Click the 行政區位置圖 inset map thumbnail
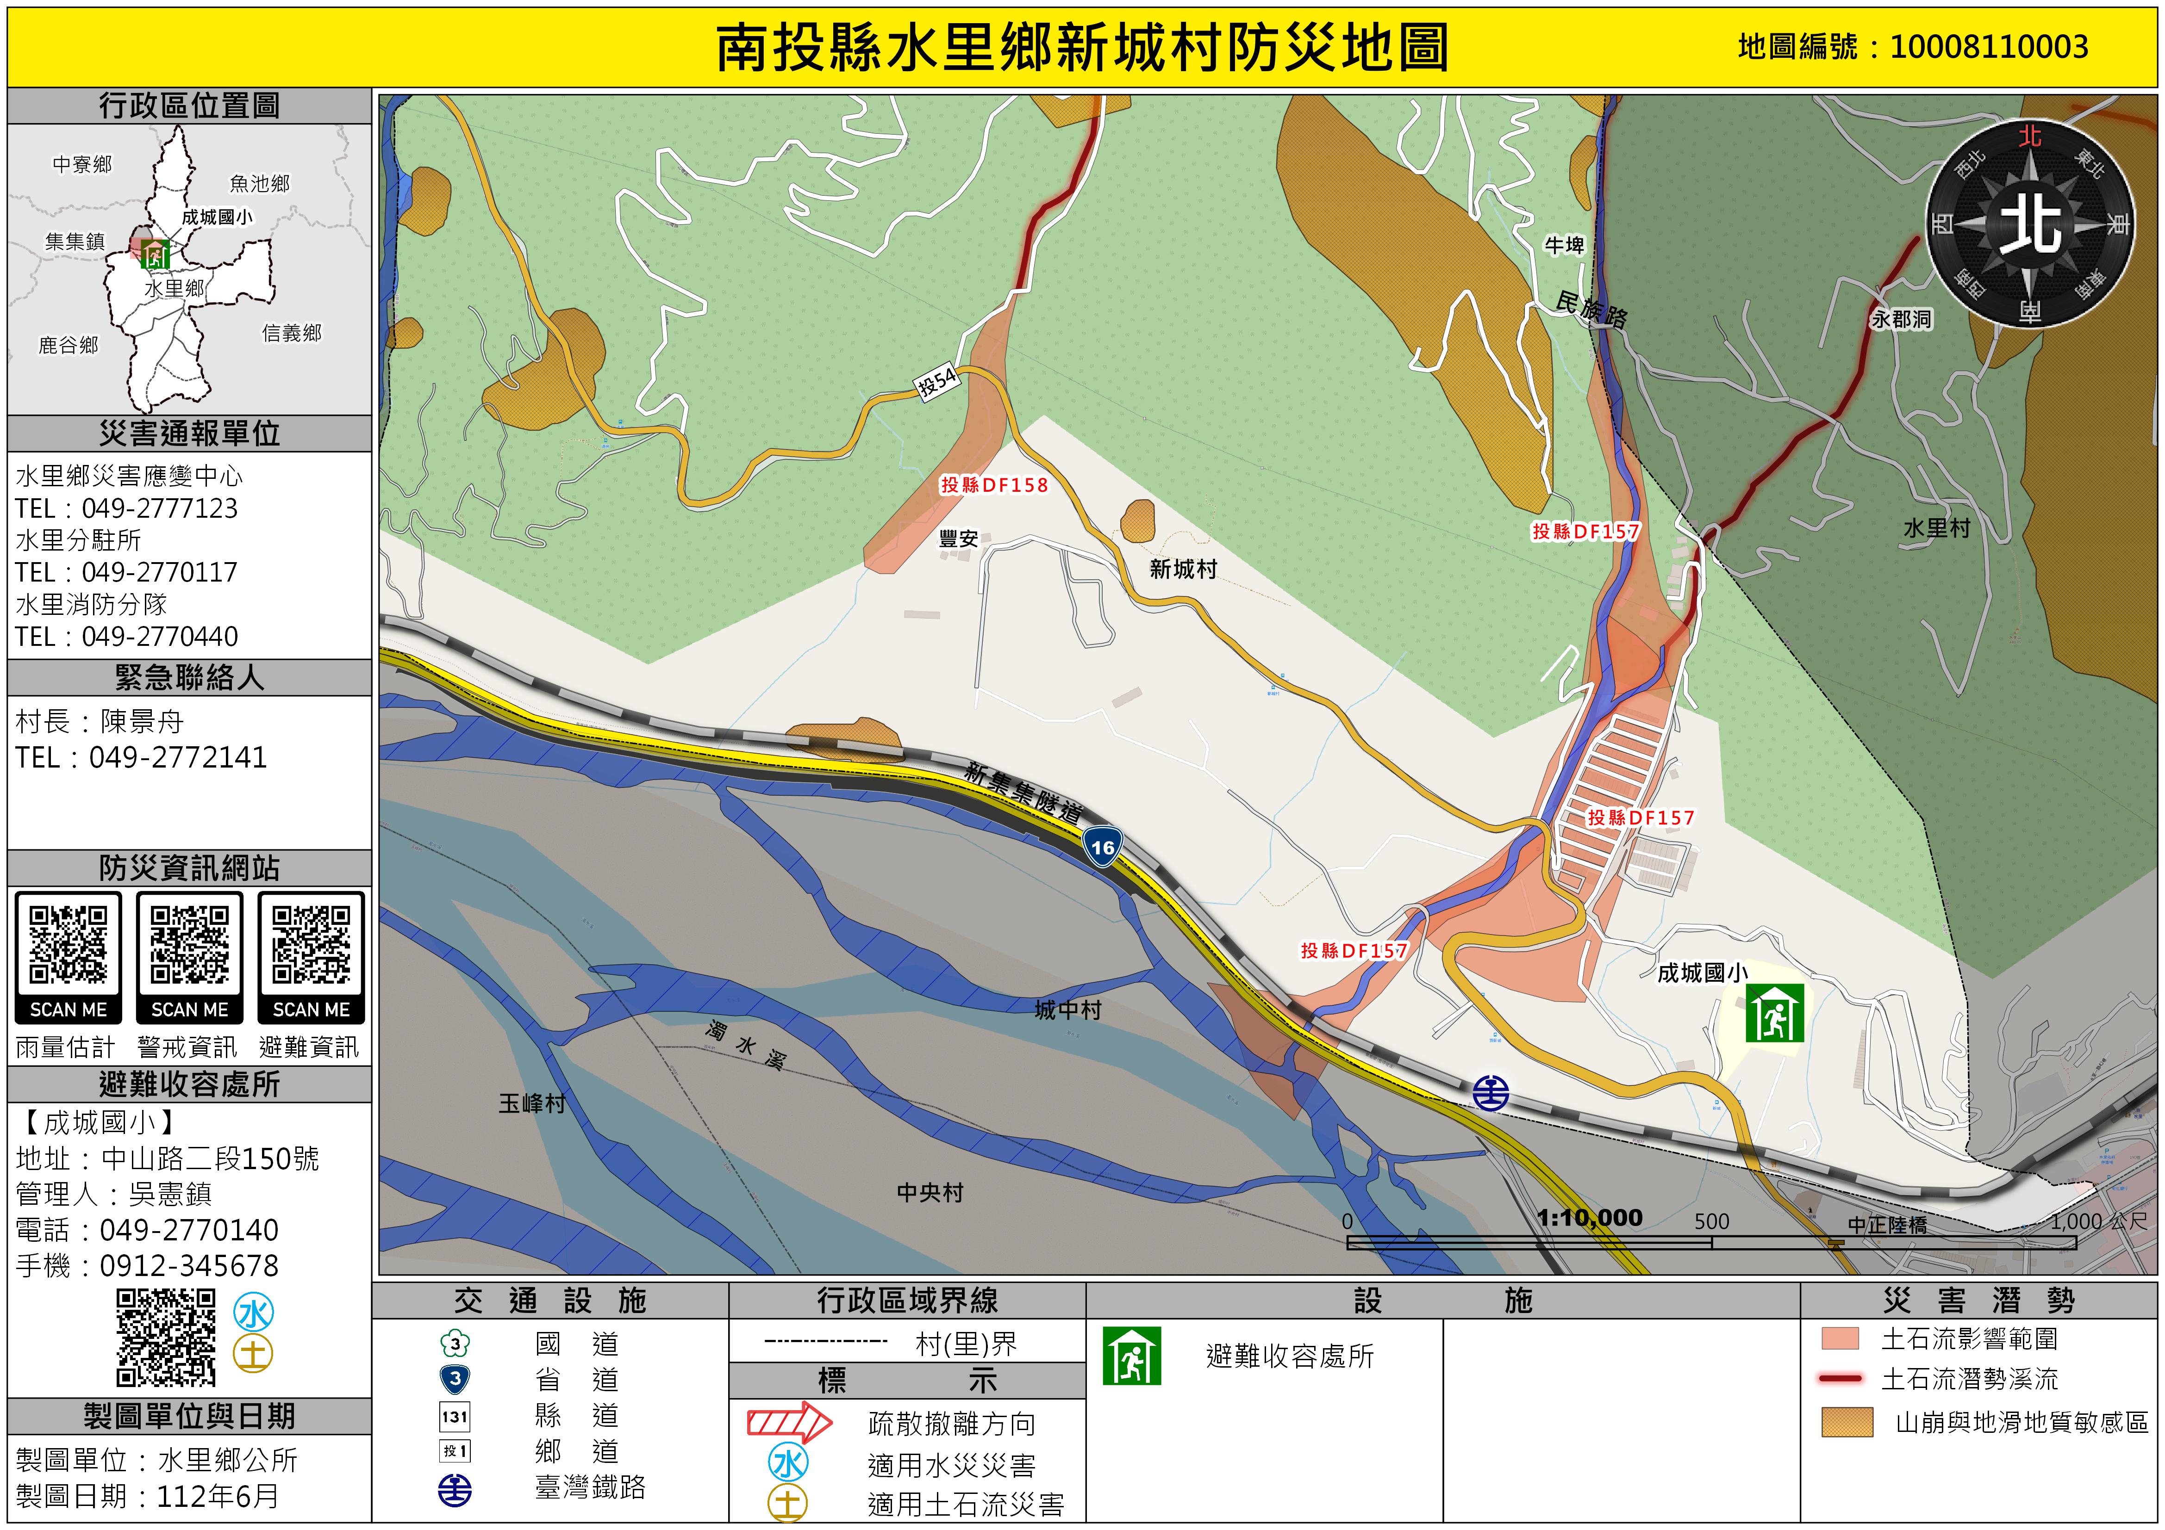Screen dimensions: 2165x1530 (188, 270)
